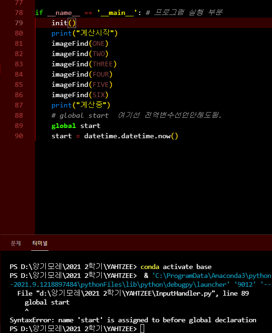Image resolution: width=272 pixels, height=333 pixels.
Task: Place cursor on the init() call
Action: [63, 23]
